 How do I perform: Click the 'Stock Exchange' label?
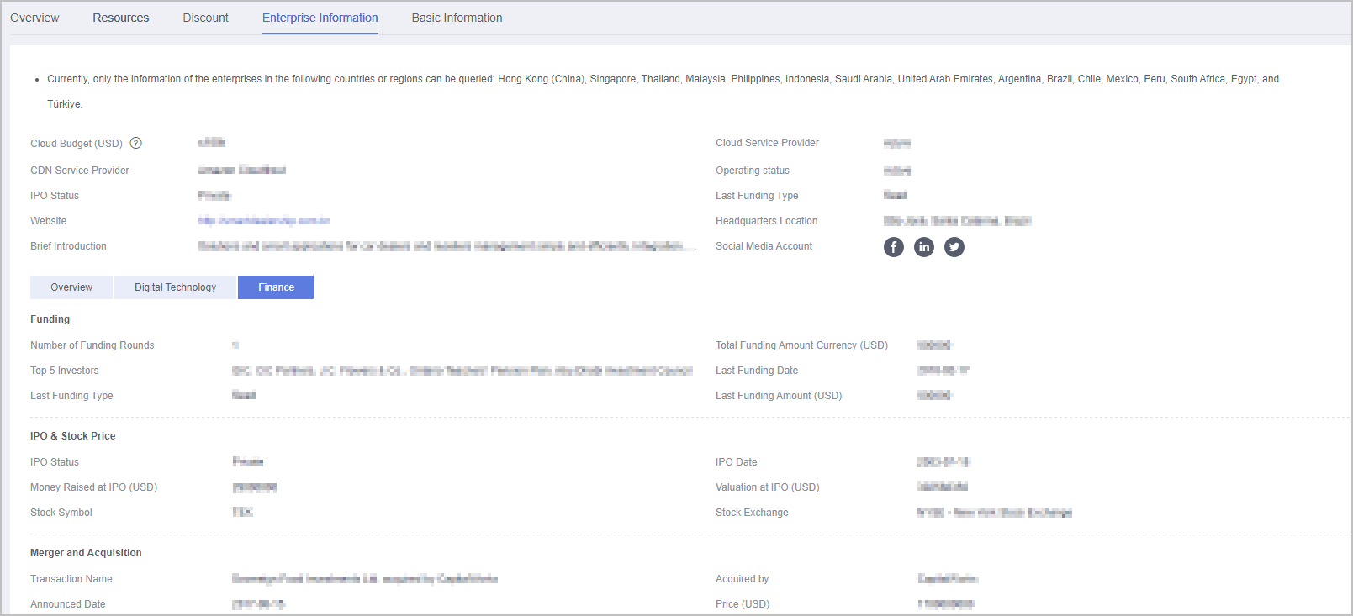tap(753, 513)
